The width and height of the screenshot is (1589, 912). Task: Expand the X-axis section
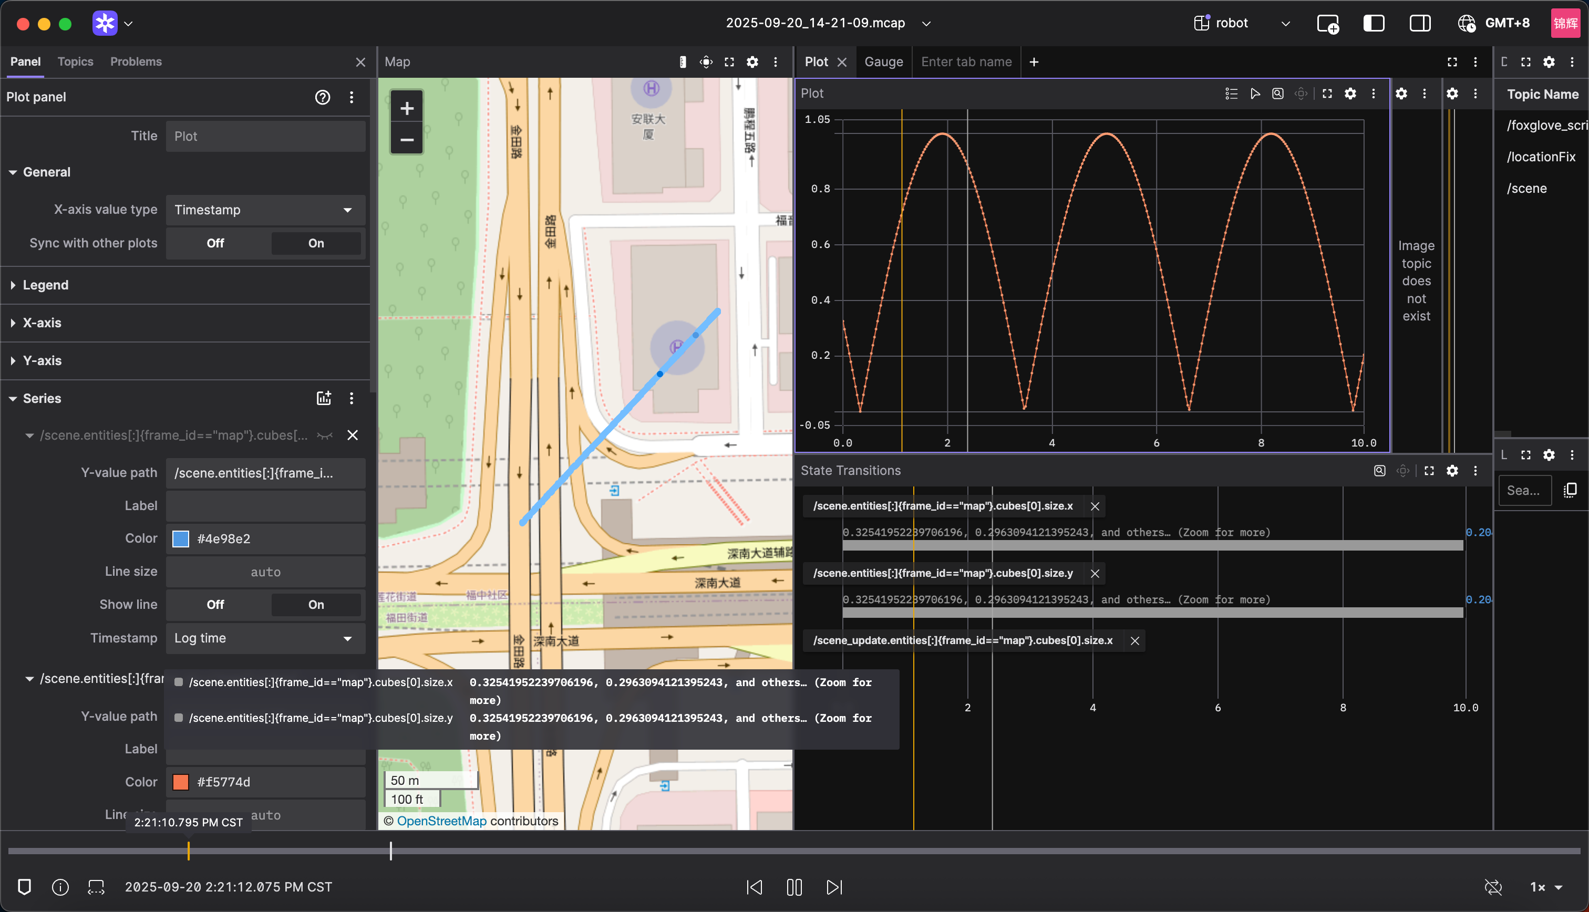coord(42,323)
